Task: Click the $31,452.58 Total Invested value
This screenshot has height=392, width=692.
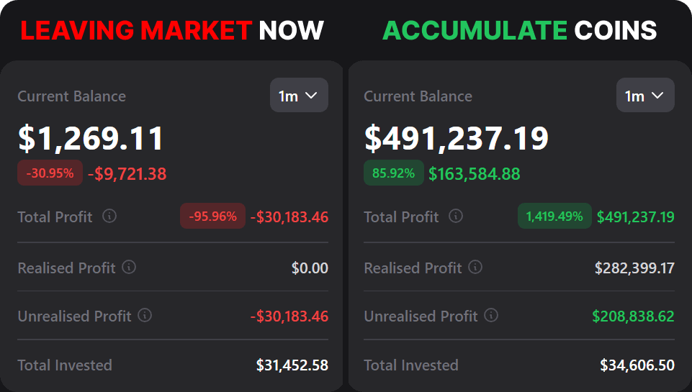Action: 292,365
